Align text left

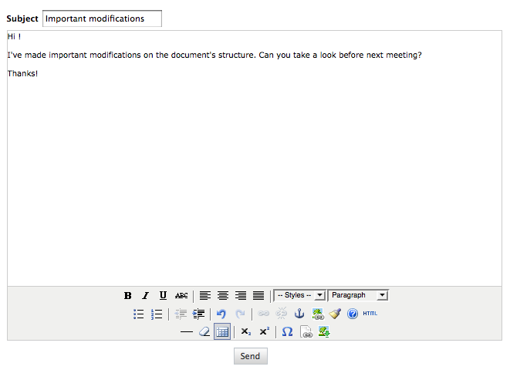tap(205, 295)
